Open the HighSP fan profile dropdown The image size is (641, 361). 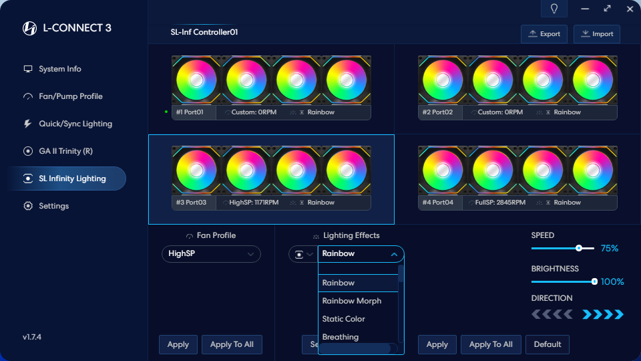click(212, 254)
